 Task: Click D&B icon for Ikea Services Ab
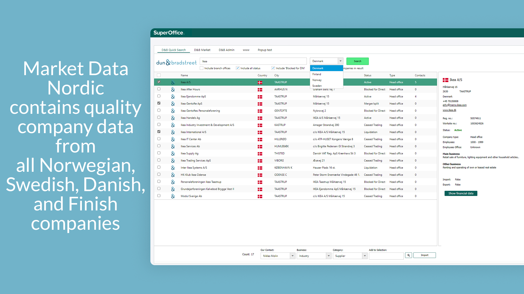(x=173, y=146)
